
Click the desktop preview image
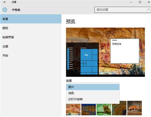pyautogui.click(x=105, y=52)
